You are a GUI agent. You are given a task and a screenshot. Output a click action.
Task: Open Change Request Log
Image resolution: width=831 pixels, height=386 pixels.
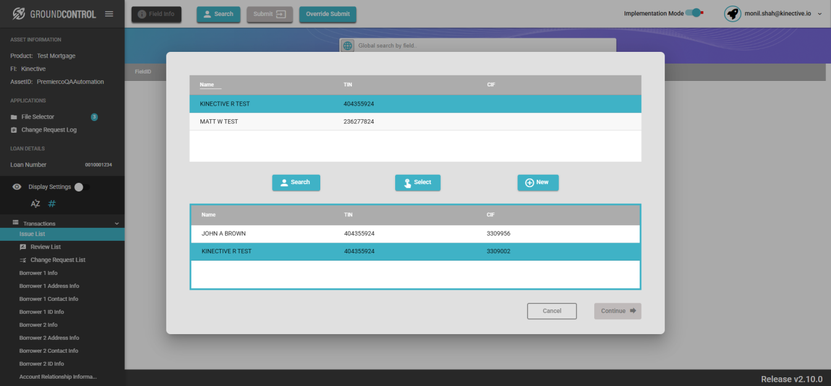pos(49,130)
